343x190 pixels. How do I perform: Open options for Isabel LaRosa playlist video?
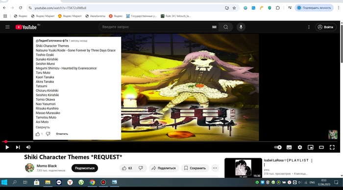coord(312,161)
